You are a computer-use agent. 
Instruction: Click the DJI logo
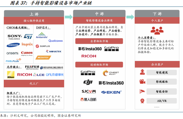point(88,82)
